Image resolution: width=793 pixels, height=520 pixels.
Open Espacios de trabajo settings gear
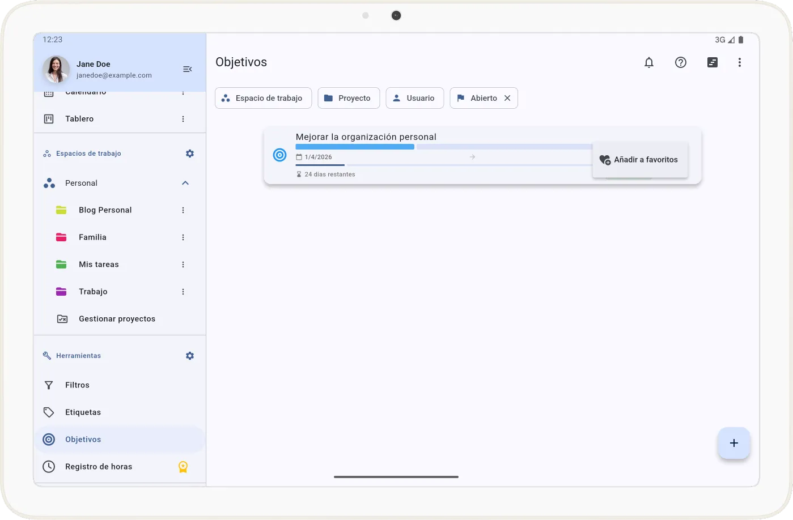(x=190, y=154)
